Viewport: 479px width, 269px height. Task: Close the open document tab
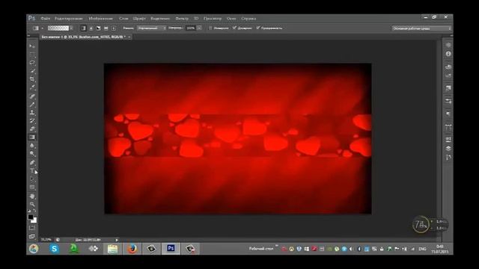tap(129, 37)
